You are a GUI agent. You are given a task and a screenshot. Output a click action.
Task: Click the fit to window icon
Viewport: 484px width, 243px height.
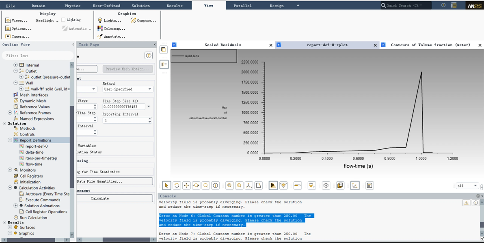pyautogui.click(x=229, y=185)
